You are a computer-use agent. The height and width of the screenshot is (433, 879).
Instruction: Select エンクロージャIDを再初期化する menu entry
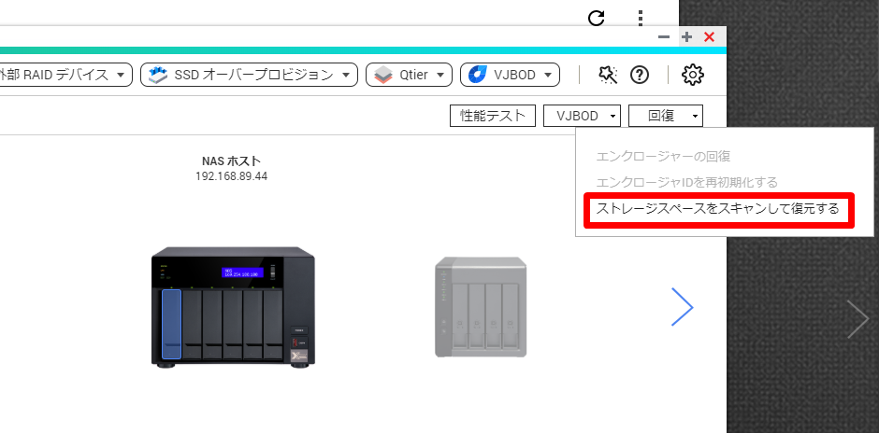(686, 182)
